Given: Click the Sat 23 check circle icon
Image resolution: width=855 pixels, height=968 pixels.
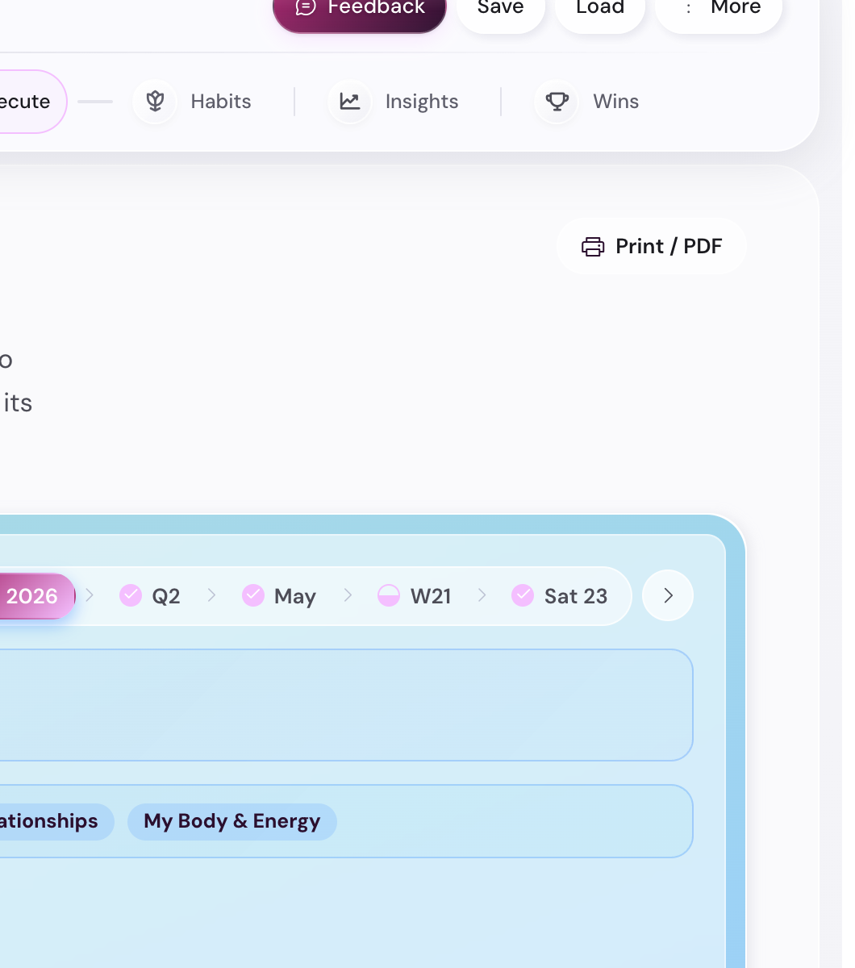Looking at the screenshot, I should tap(523, 595).
